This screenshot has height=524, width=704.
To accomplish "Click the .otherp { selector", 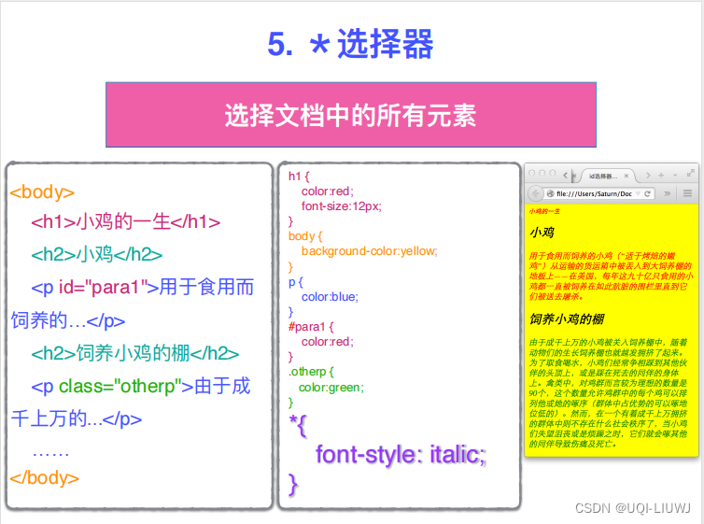I will 311,372.
